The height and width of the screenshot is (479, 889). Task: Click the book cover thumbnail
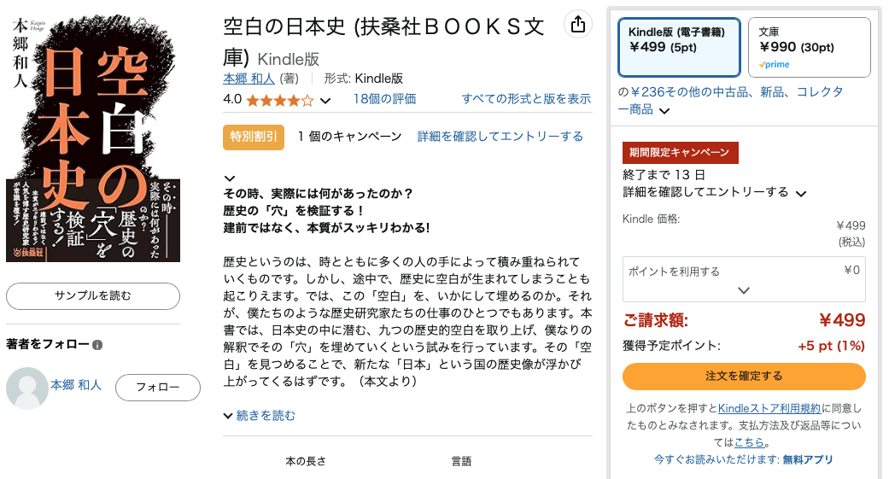pos(93,138)
